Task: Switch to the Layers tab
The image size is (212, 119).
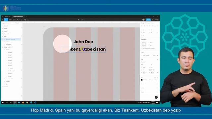Action: [4, 23]
